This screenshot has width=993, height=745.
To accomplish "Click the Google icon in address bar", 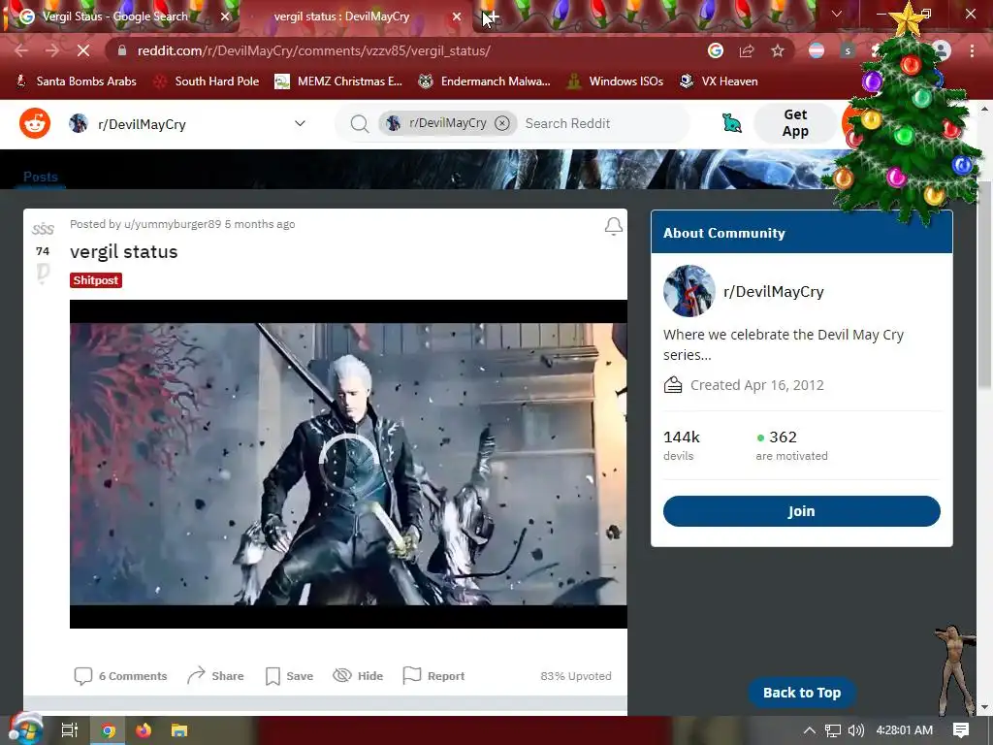I will (716, 50).
